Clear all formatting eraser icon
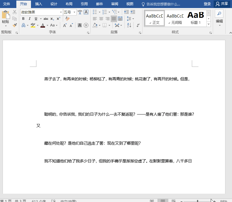This screenshot has height=202, width=232. (67, 19)
